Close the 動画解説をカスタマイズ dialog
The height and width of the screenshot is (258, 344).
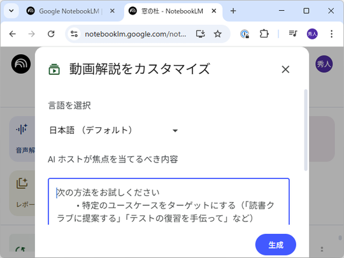point(285,69)
